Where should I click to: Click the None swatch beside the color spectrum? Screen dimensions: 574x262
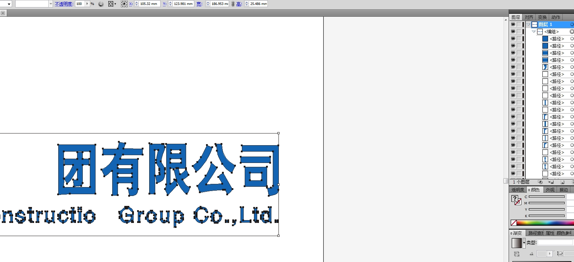point(514,223)
